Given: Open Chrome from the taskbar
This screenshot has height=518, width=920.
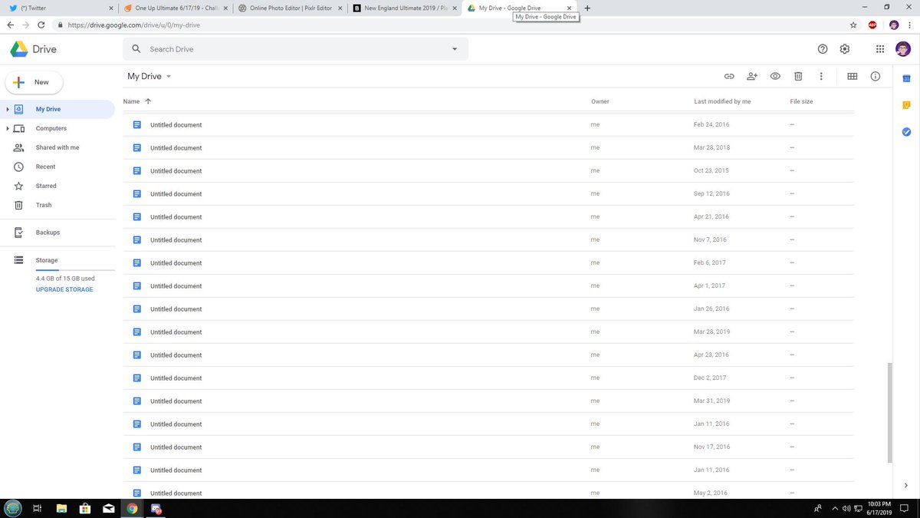Looking at the screenshot, I should pos(132,508).
